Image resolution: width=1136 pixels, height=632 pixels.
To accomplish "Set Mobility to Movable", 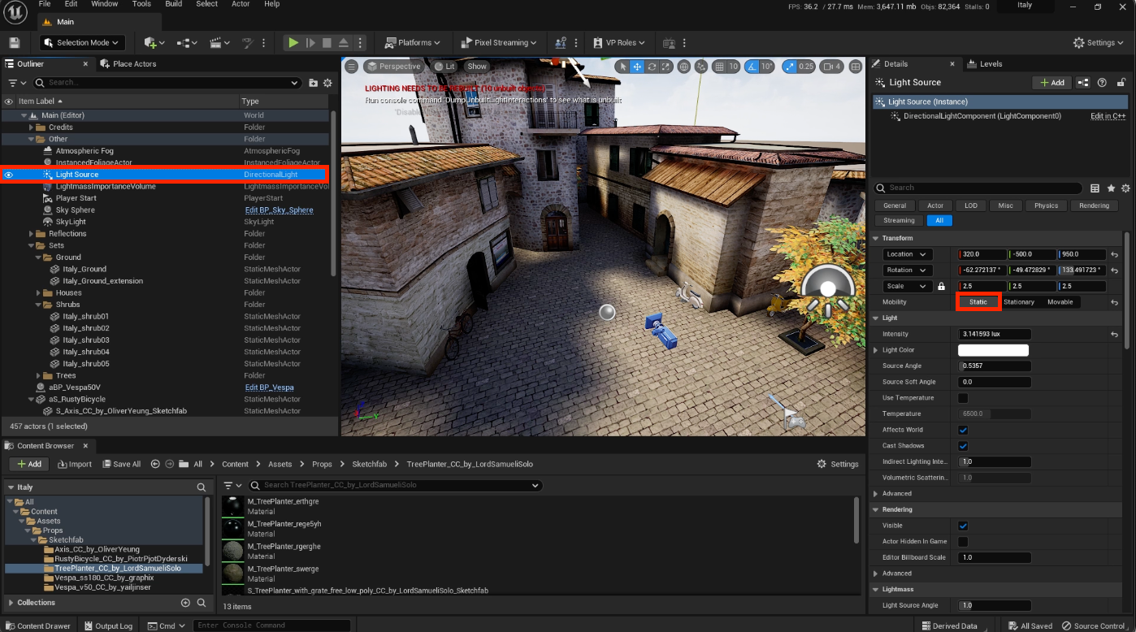I will click(1060, 302).
